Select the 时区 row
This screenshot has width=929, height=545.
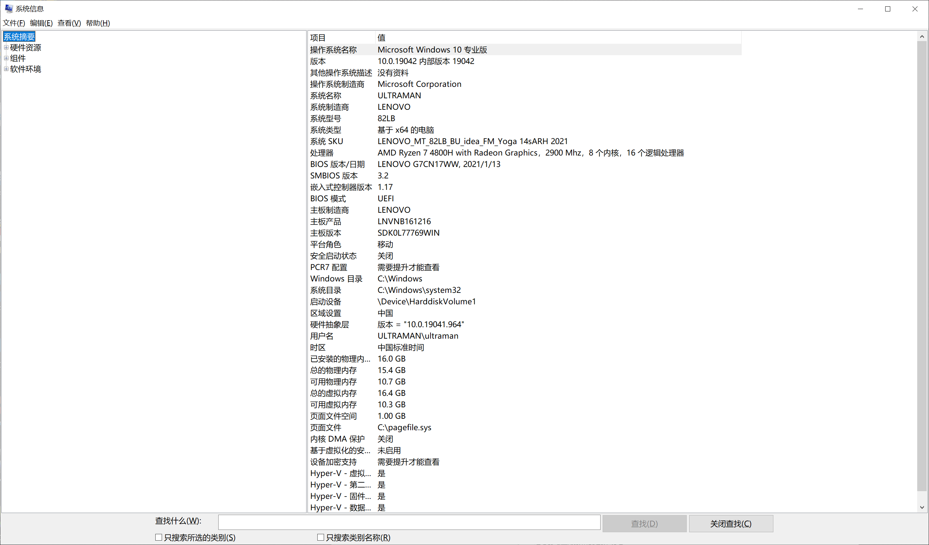[x=524, y=347]
